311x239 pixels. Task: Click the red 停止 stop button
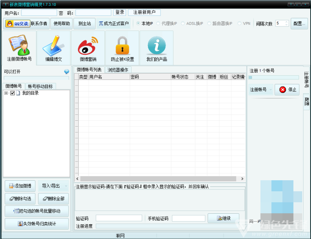[287, 90]
